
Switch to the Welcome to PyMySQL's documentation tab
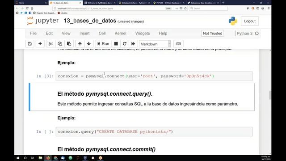[100, 3]
